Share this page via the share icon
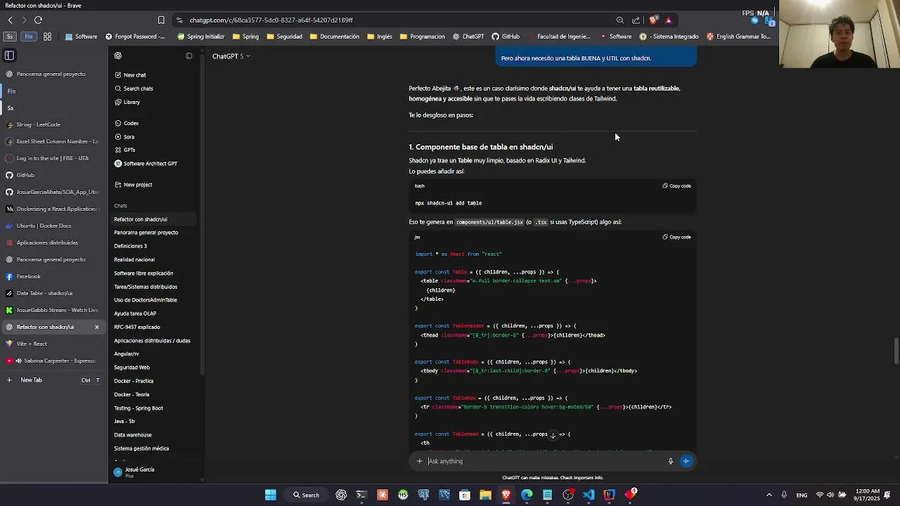 (x=636, y=20)
